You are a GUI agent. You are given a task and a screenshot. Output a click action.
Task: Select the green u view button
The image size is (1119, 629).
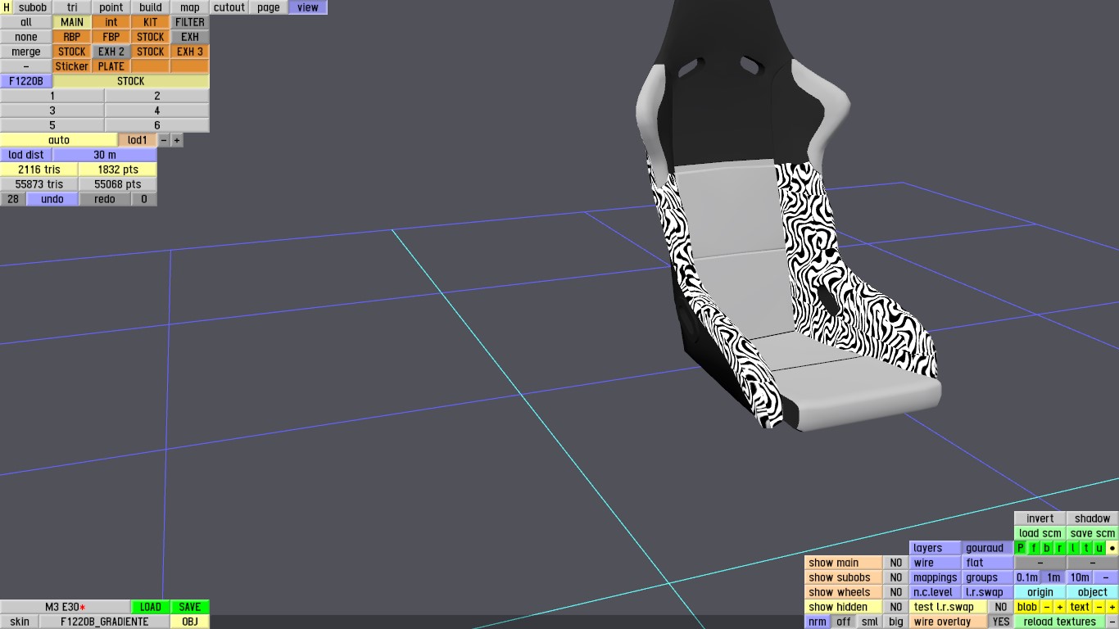coord(1099,548)
